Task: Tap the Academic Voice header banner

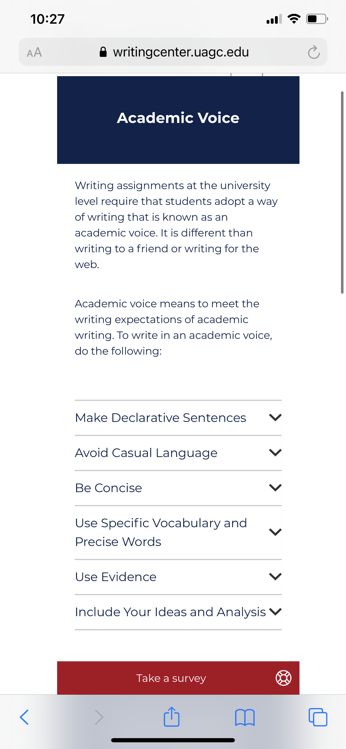Action: tap(178, 120)
